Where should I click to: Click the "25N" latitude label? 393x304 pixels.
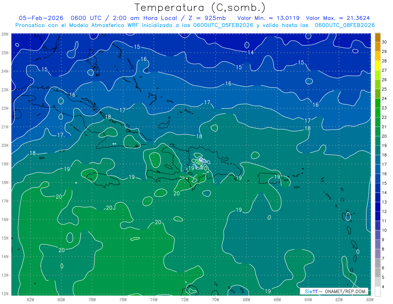[5, 52]
